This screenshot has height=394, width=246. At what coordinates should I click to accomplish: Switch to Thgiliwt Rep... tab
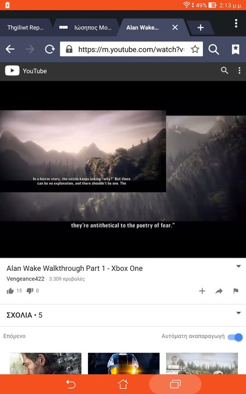point(25,27)
